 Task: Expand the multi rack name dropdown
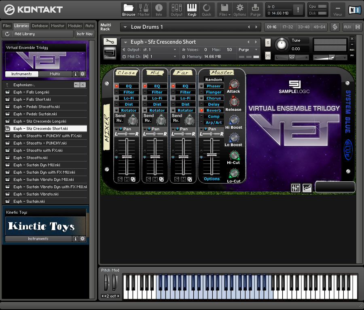[x=125, y=27]
